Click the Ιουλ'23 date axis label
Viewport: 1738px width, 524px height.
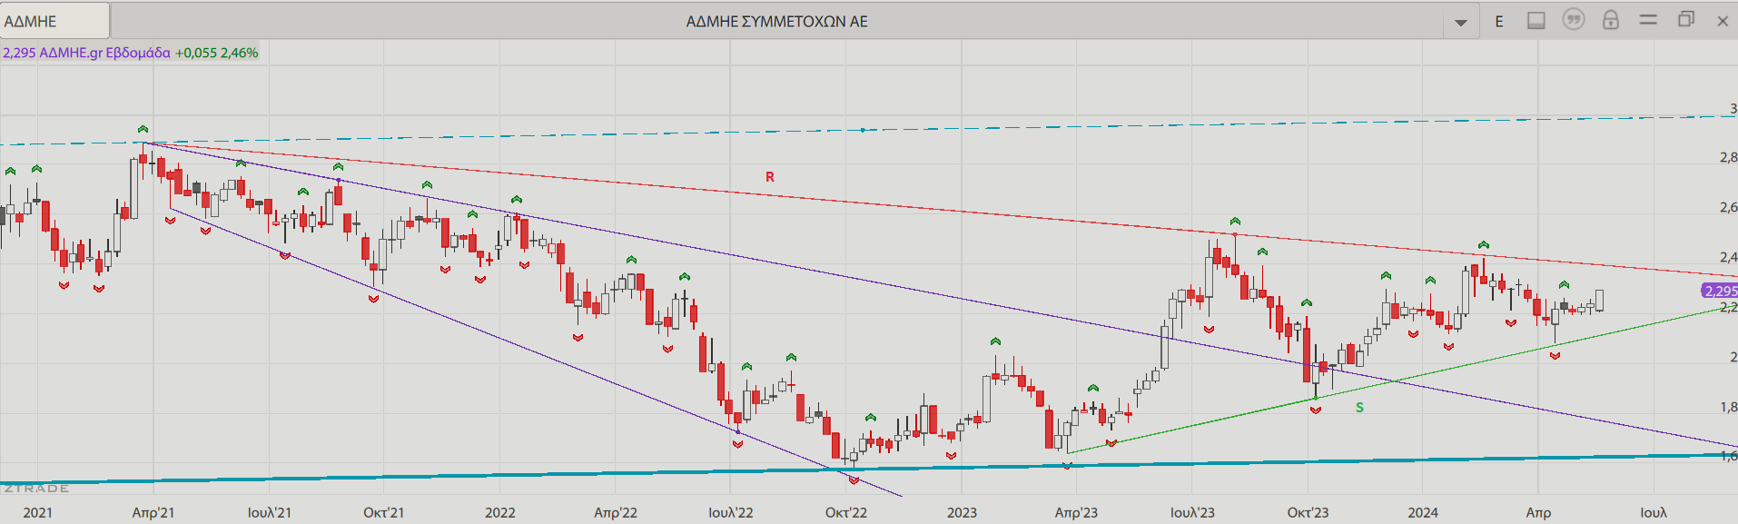(1192, 512)
